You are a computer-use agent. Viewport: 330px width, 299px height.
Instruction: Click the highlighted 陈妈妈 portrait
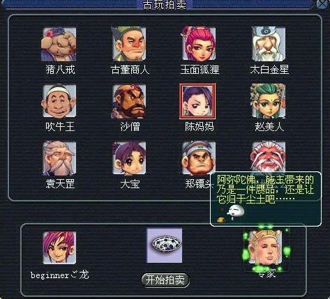[x=197, y=101]
